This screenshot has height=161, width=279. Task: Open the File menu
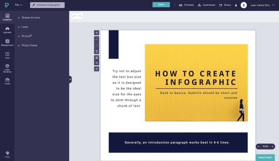(x=18, y=5)
